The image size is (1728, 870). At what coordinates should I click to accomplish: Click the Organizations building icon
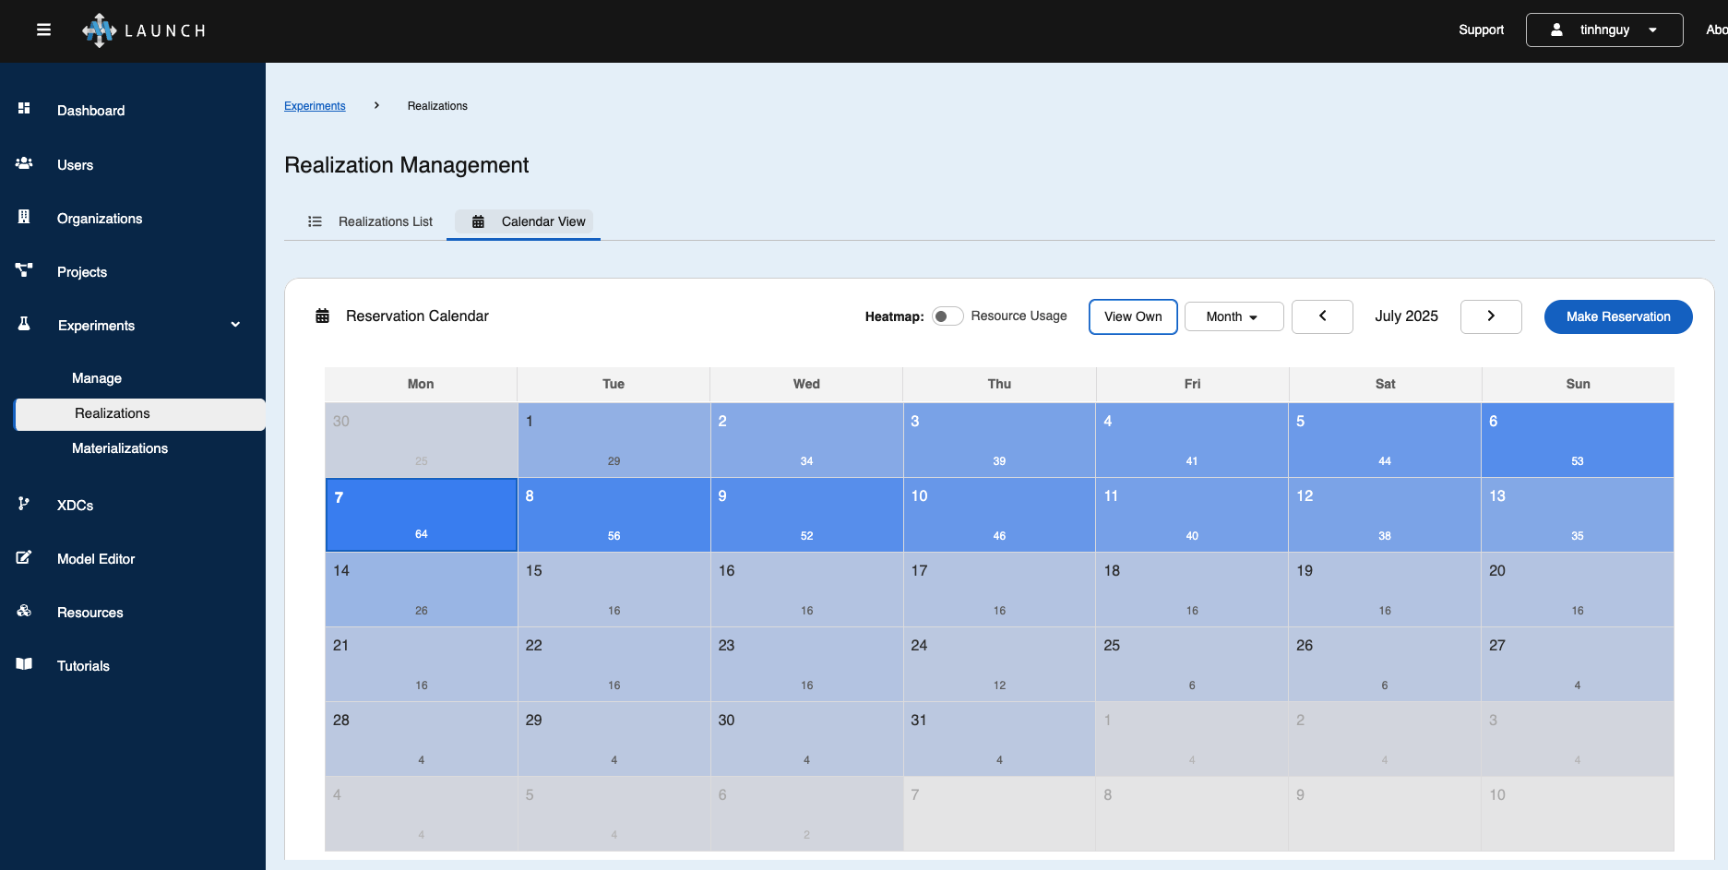click(x=24, y=217)
